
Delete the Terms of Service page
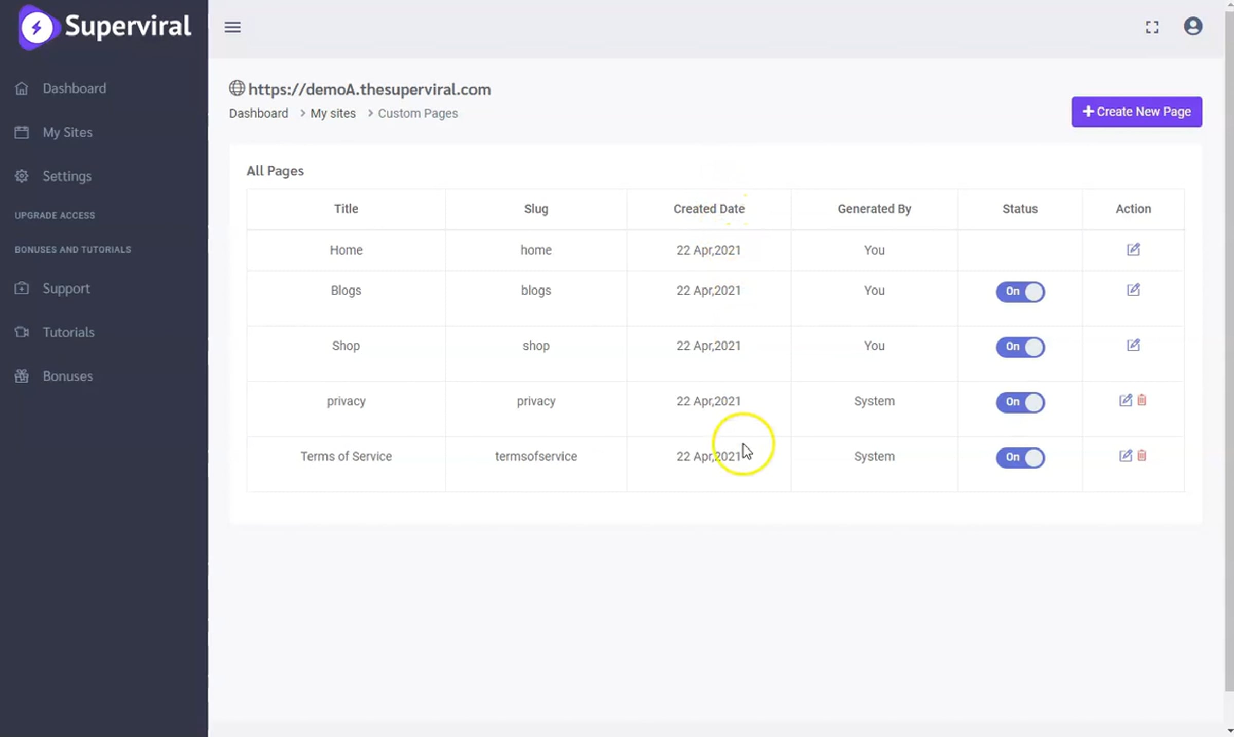coord(1142,456)
